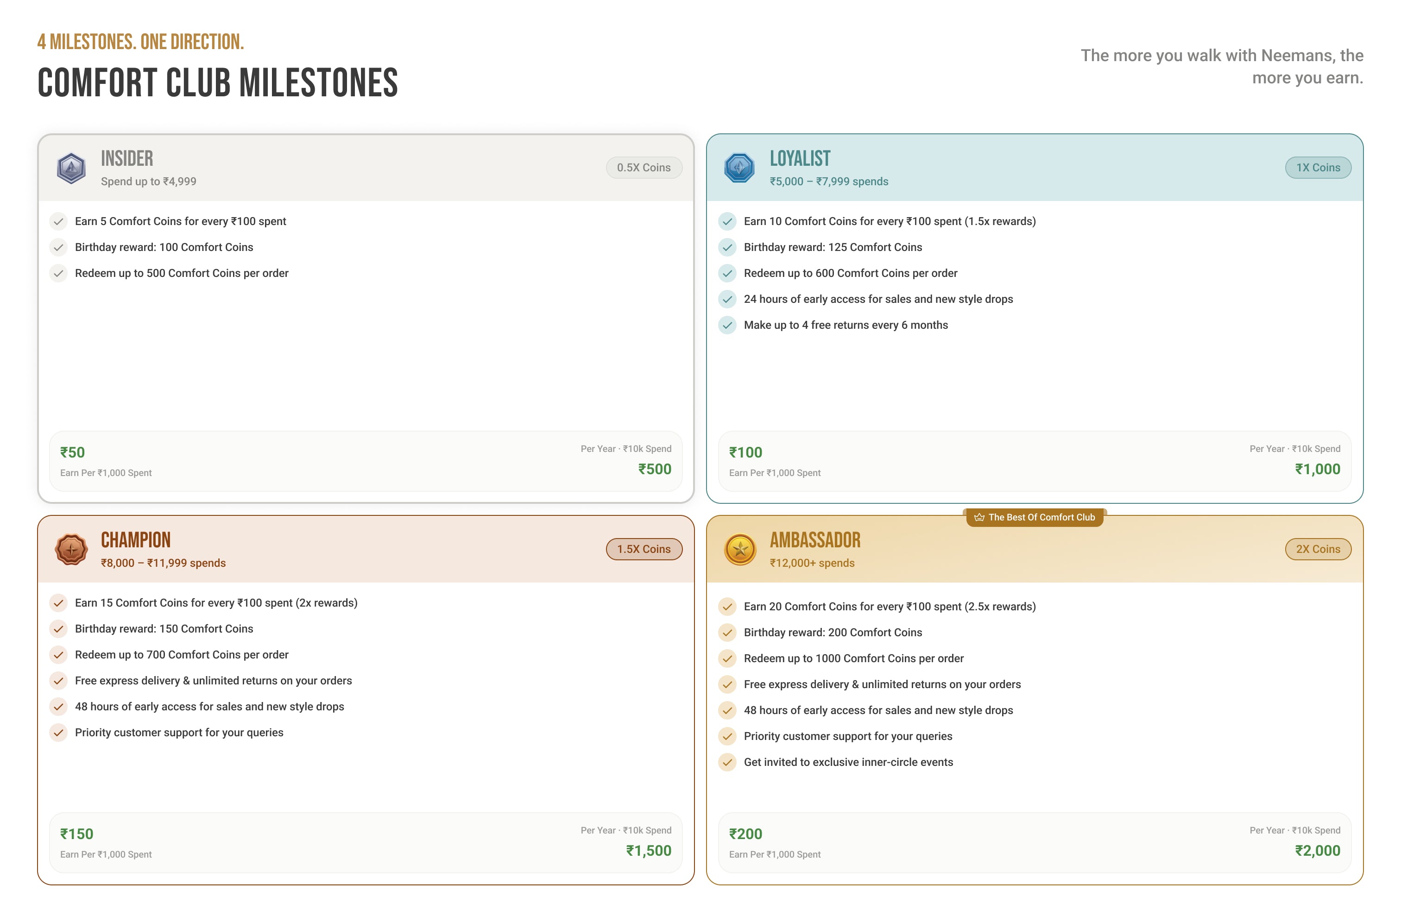Viewport: 1401px width, 915px height.
Task: Click the checkmark beside 'Redeem up to 600 Comfort Coins'
Action: click(727, 273)
